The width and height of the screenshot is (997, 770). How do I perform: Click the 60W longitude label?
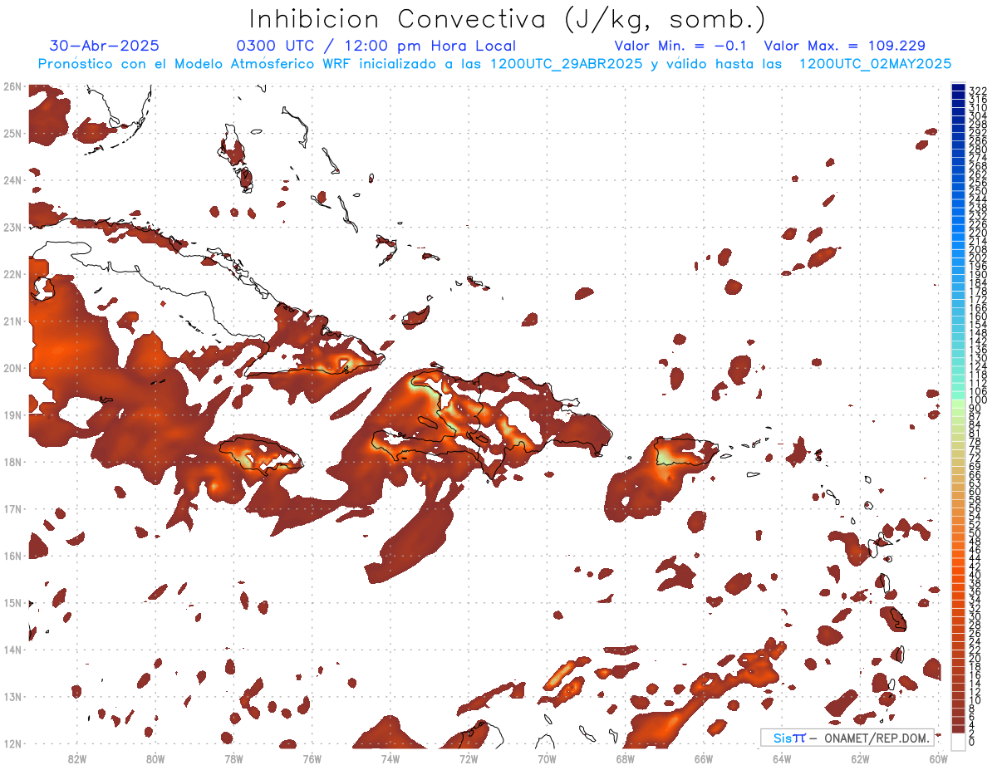point(938,758)
